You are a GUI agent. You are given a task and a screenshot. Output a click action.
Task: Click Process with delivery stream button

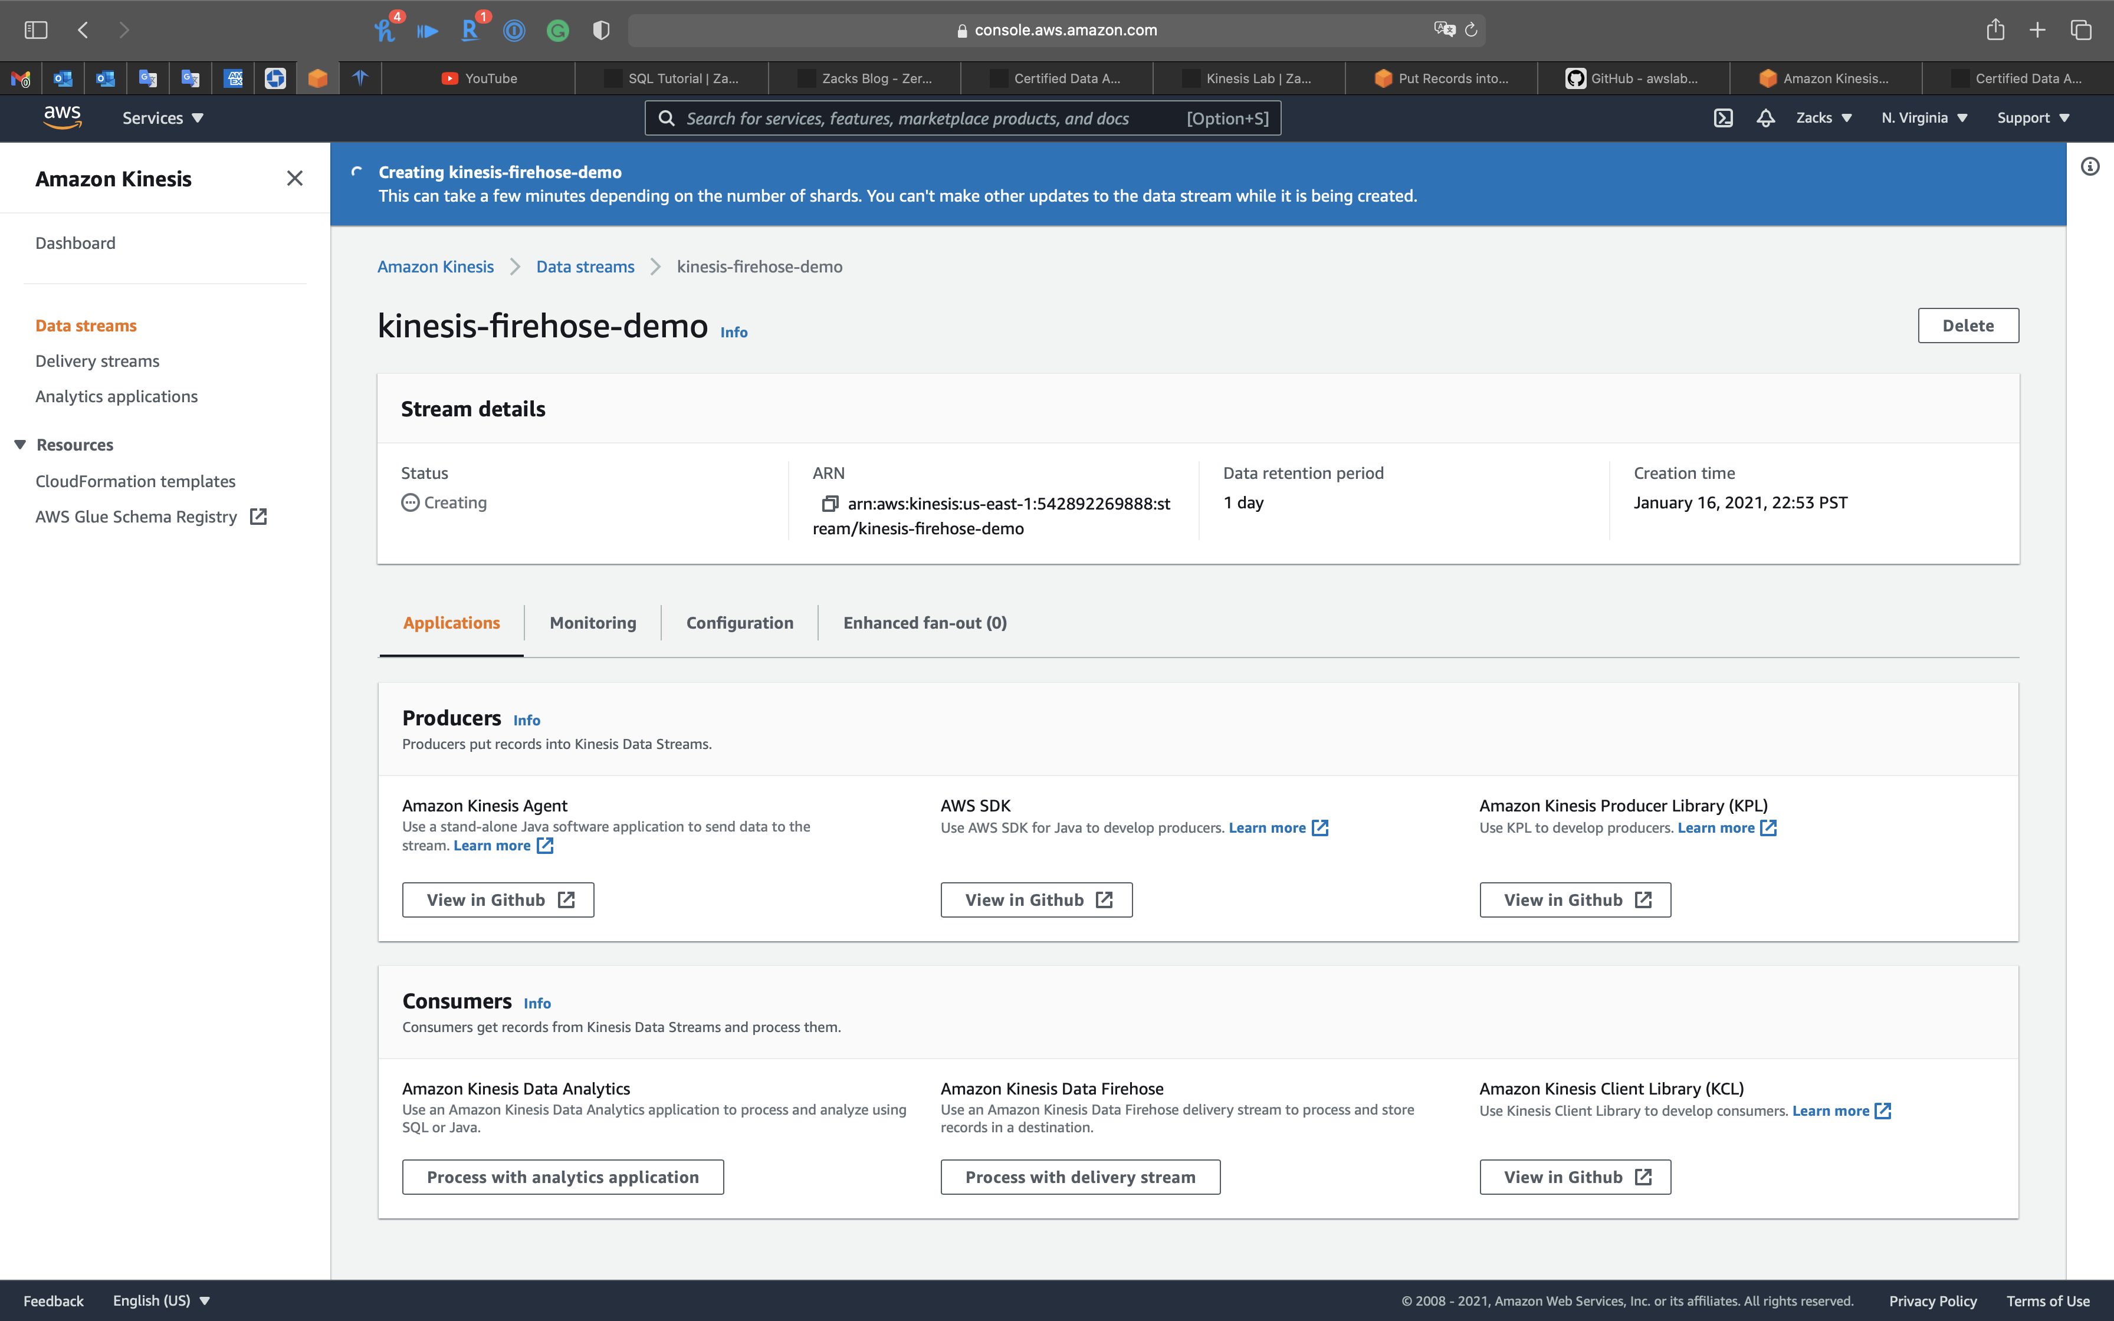click(x=1080, y=1177)
